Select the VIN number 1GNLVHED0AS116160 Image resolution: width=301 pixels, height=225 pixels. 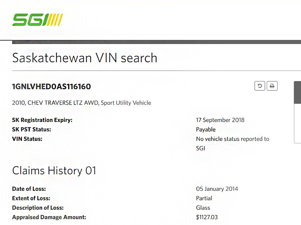pos(52,87)
